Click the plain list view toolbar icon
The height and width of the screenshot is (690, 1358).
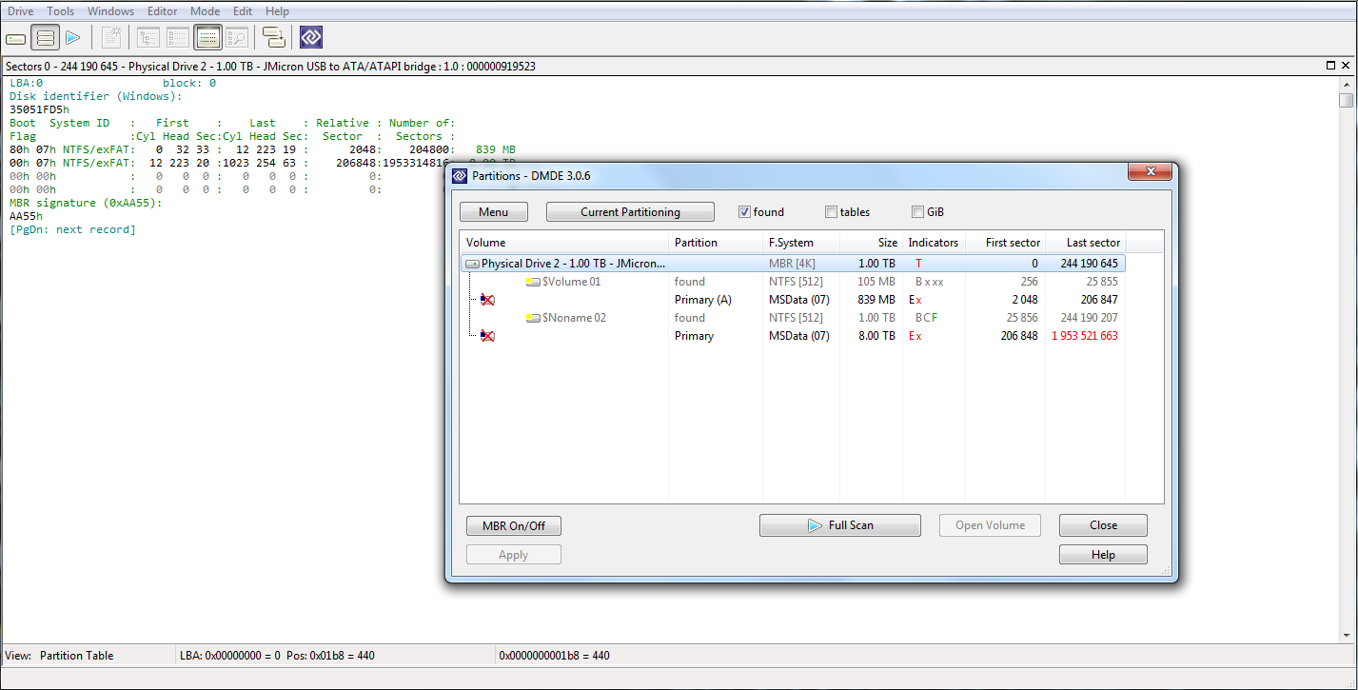pos(178,38)
